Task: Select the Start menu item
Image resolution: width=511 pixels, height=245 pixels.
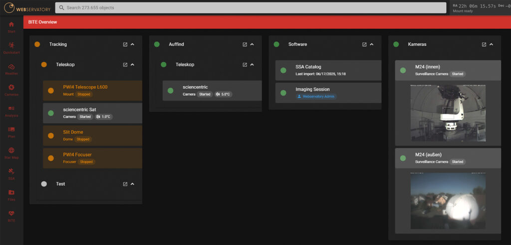Action: pos(11,26)
